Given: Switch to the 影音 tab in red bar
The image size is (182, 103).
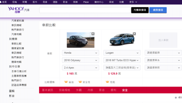Looking at the screenshot, I should pyautogui.click(x=102, y=90).
